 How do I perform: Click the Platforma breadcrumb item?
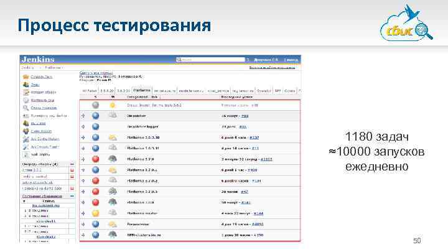(52, 68)
